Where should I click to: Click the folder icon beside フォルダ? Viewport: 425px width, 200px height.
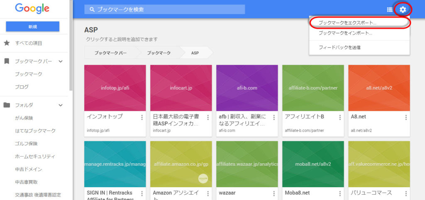7,105
